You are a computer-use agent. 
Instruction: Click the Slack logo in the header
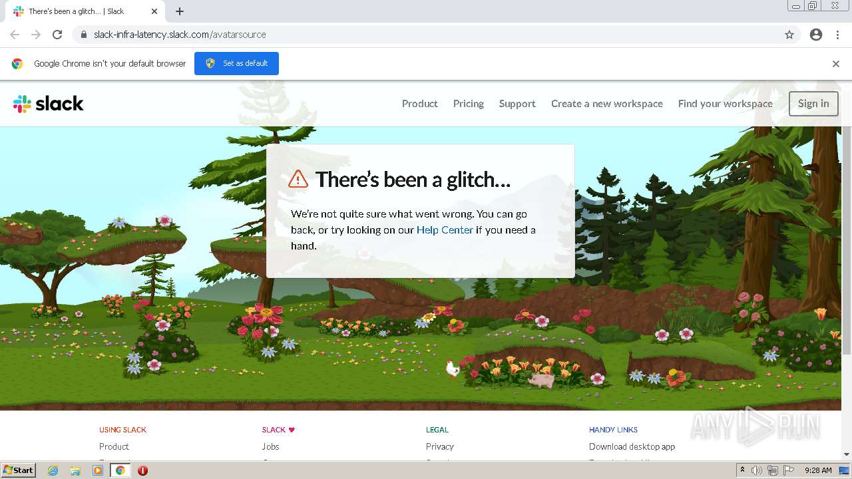[x=48, y=104]
